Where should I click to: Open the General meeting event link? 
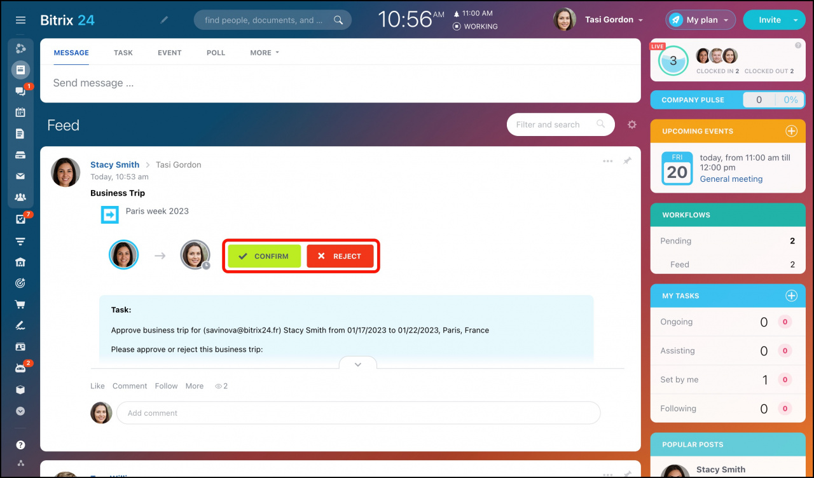(x=731, y=179)
